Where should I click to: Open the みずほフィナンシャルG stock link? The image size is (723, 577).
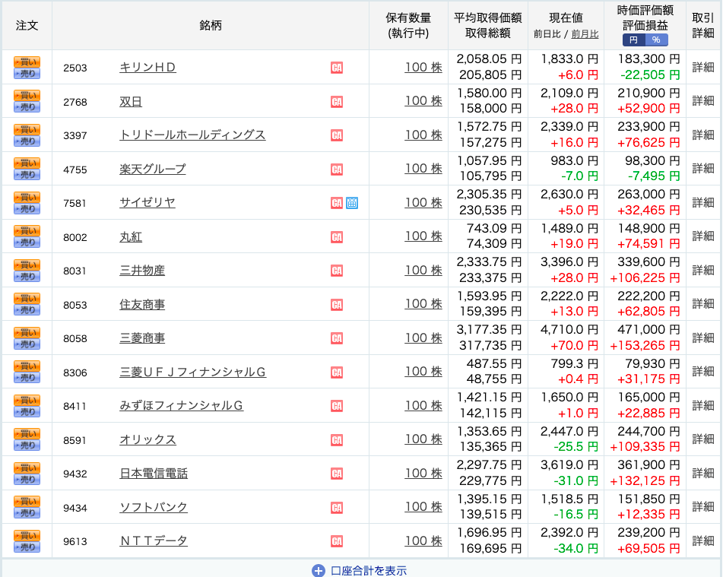click(x=181, y=405)
